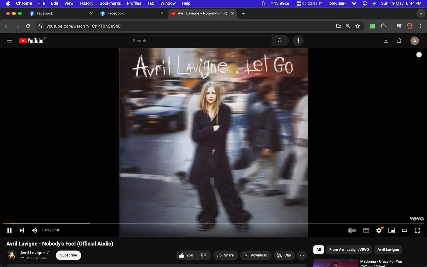Viewport: 427px width, 267px height.
Task: Switch to second Facebook tab
Action: [x=132, y=13]
